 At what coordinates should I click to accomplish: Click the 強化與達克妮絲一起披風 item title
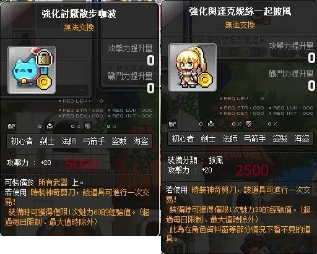(240, 11)
